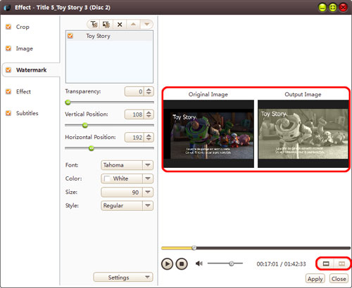352x288 pixels.
Task: Stop the video preview
Action: pos(182,264)
